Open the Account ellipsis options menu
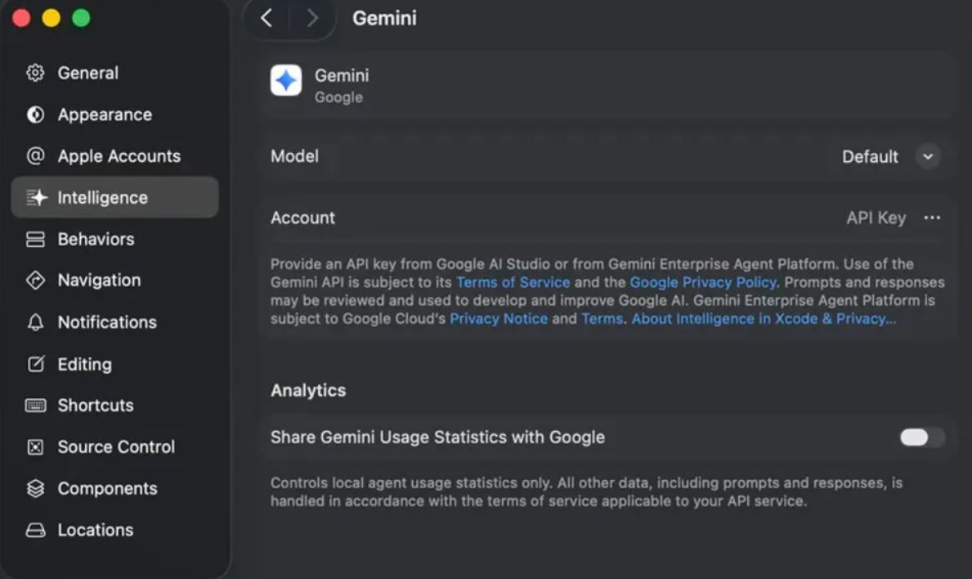Viewport: 972px width, 579px height. tap(932, 218)
